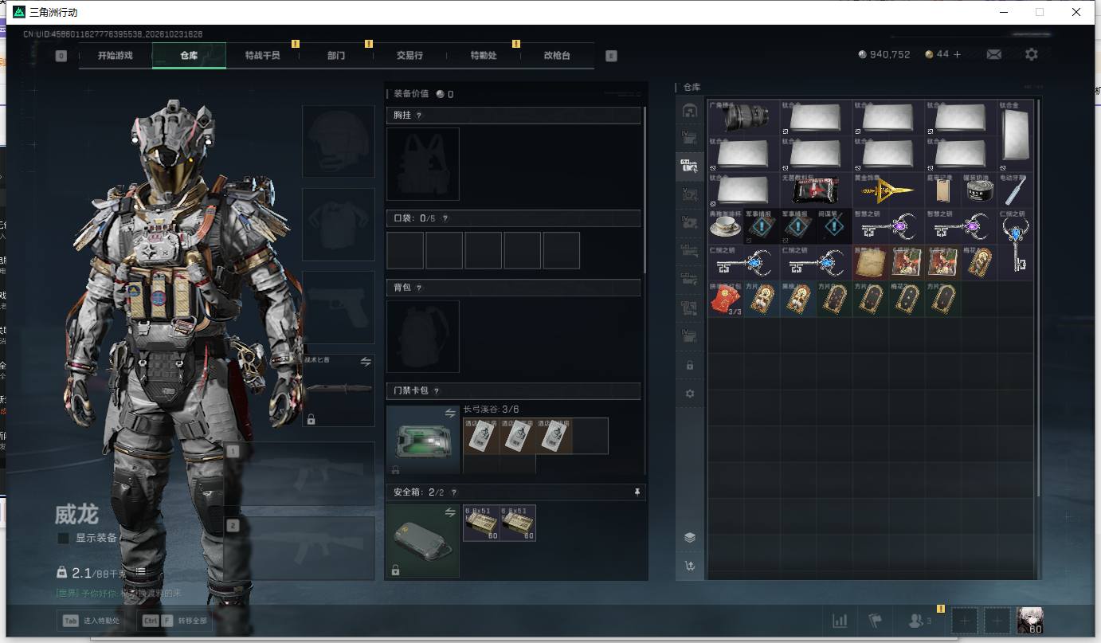Click the empty helmet equipment slot
This screenshot has width=1101, height=643.
339,141
